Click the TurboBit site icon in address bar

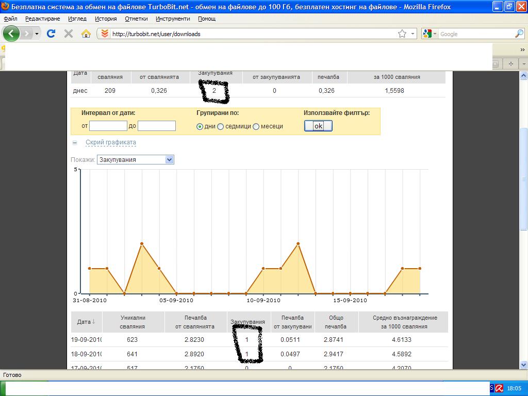(x=105, y=34)
